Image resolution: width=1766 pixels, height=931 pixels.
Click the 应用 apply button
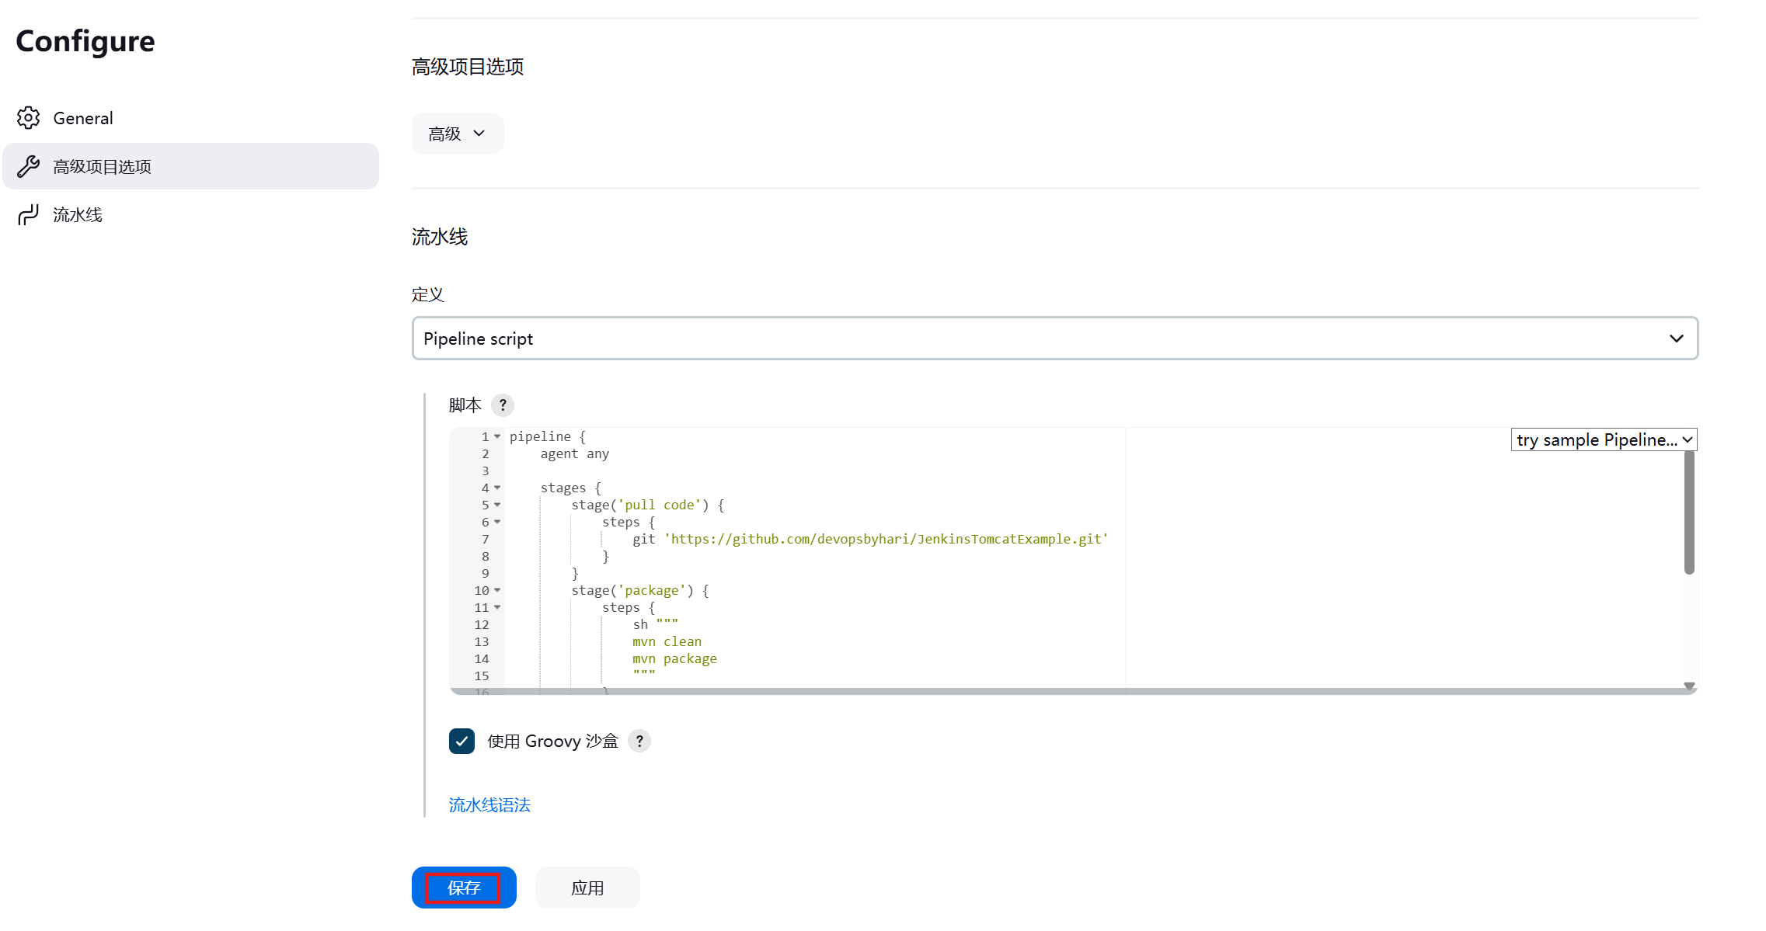coord(587,888)
